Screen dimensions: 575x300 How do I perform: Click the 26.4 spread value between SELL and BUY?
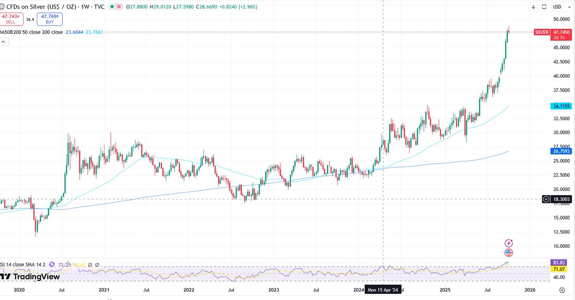(x=30, y=20)
